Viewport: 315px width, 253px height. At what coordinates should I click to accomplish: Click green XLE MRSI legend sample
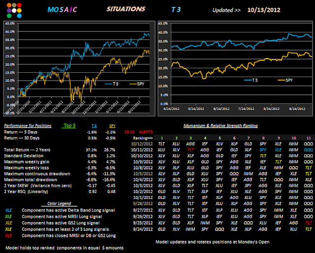coord(8,217)
